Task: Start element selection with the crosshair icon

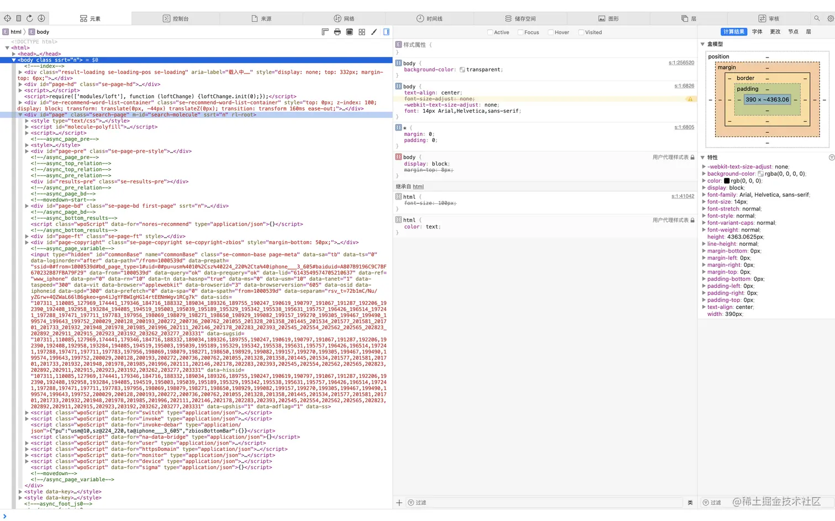Action: click(x=7, y=18)
